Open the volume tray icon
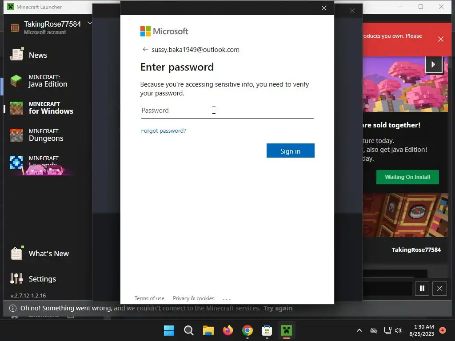 click(x=398, y=330)
